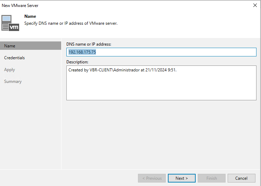The width and height of the screenshot is (261, 186).
Task: Click the 'vm' badge on server icon
Action: [x=14, y=27]
